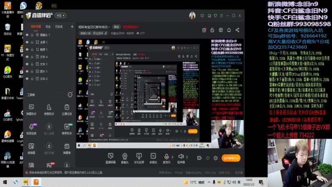The width and height of the screenshot is (332, 187).
Task: Toggle lock on 摄像头 1 source
Action: (x=32, y=35)
